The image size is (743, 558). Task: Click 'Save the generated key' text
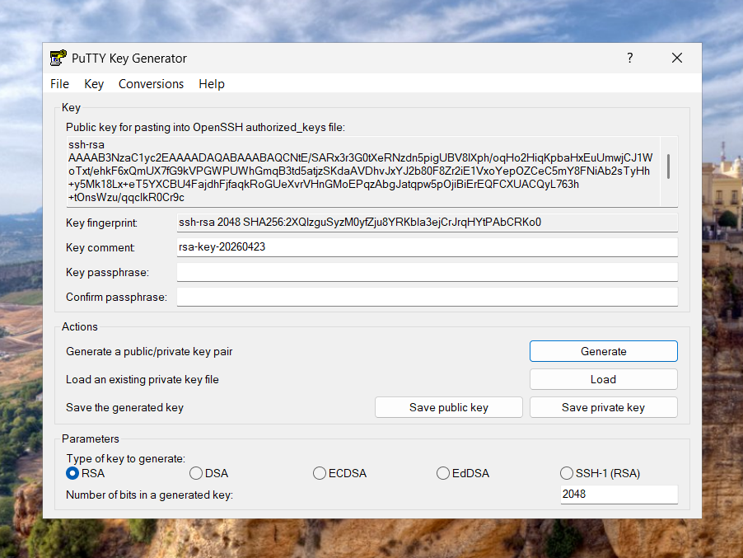point(124,407)
